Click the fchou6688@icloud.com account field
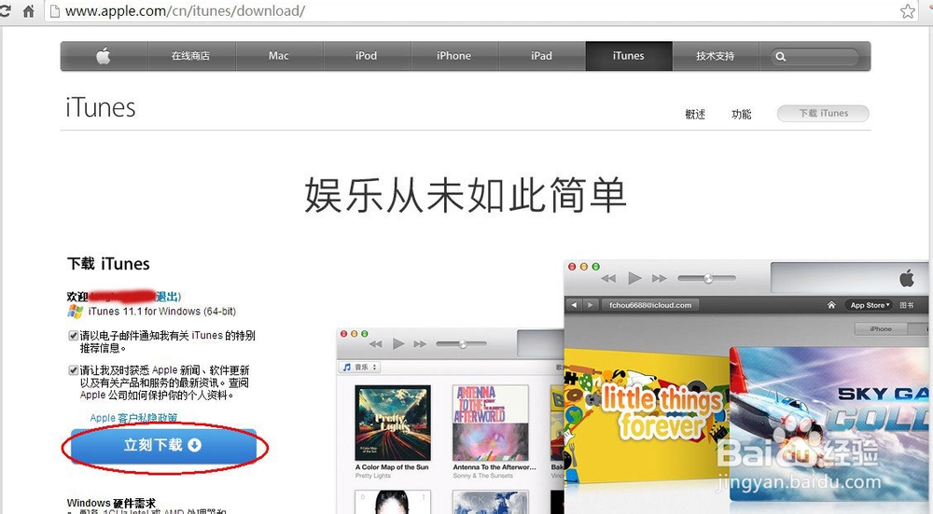This screenshot has width=933, height=514. pyautogui.click(x=650, y=305)
